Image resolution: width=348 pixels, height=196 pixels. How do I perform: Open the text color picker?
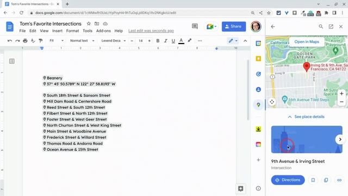[x=181, y=41]
